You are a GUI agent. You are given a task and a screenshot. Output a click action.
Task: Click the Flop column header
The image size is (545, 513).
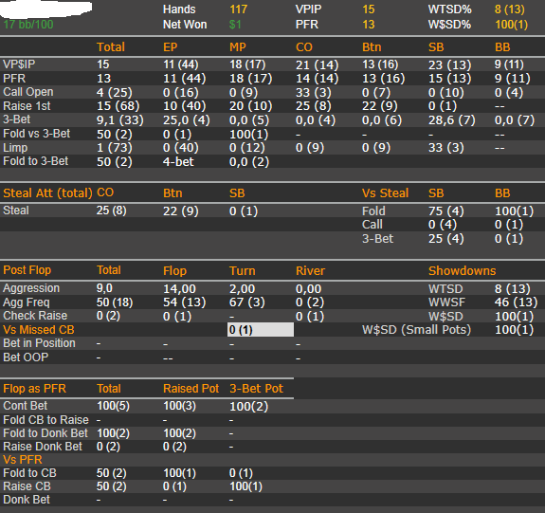174,271
